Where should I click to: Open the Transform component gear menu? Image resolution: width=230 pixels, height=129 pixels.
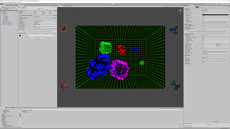56,11
